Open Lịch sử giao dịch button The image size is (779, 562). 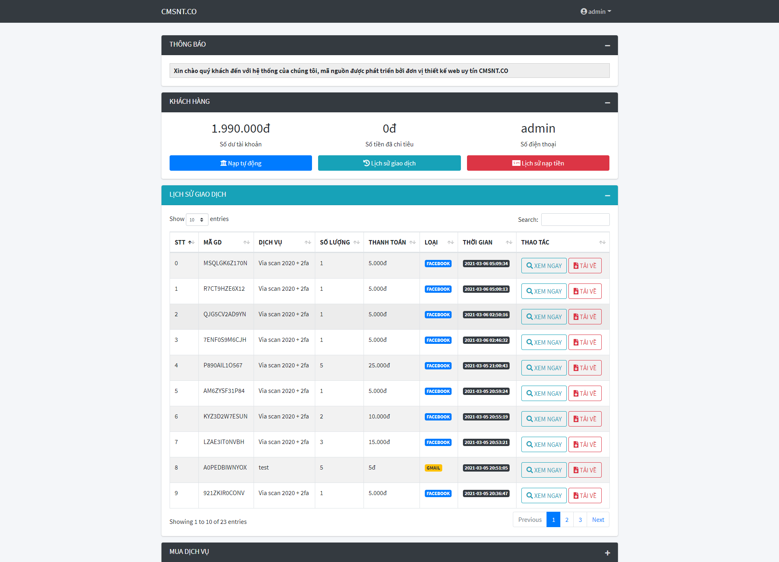point(389,163)
